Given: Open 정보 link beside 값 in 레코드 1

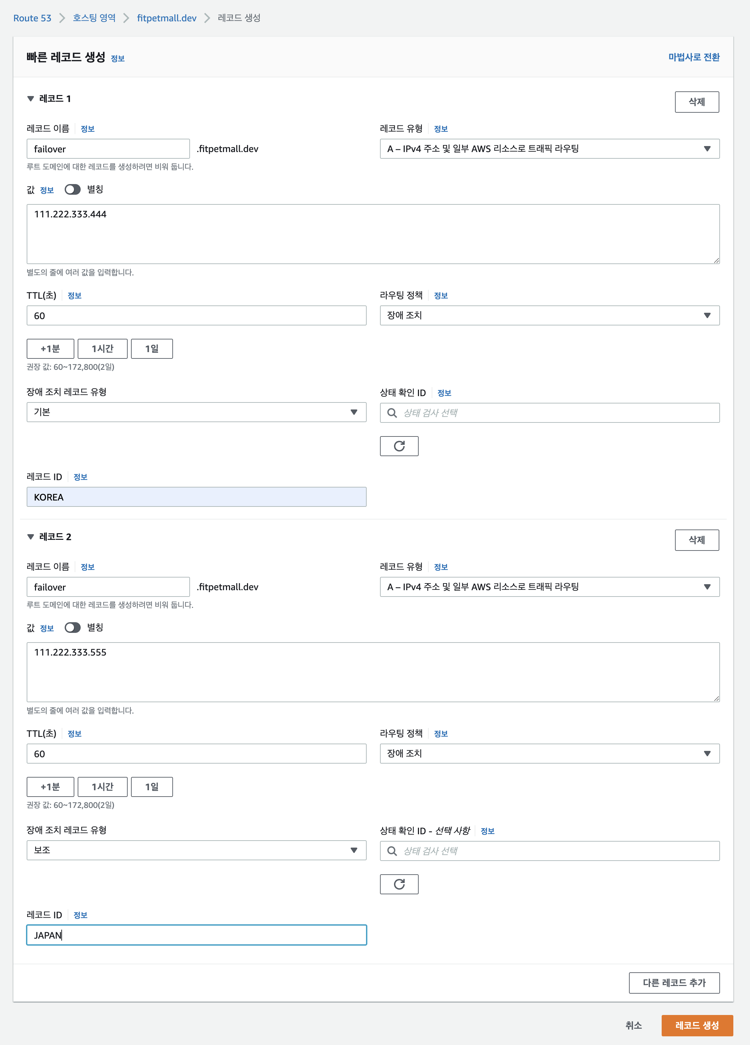Looking at the screenshot, I should (x=47, y=190).
